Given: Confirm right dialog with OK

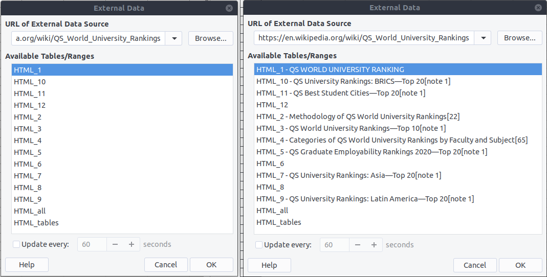Looking at the screenshot, I should click(520, 265).
